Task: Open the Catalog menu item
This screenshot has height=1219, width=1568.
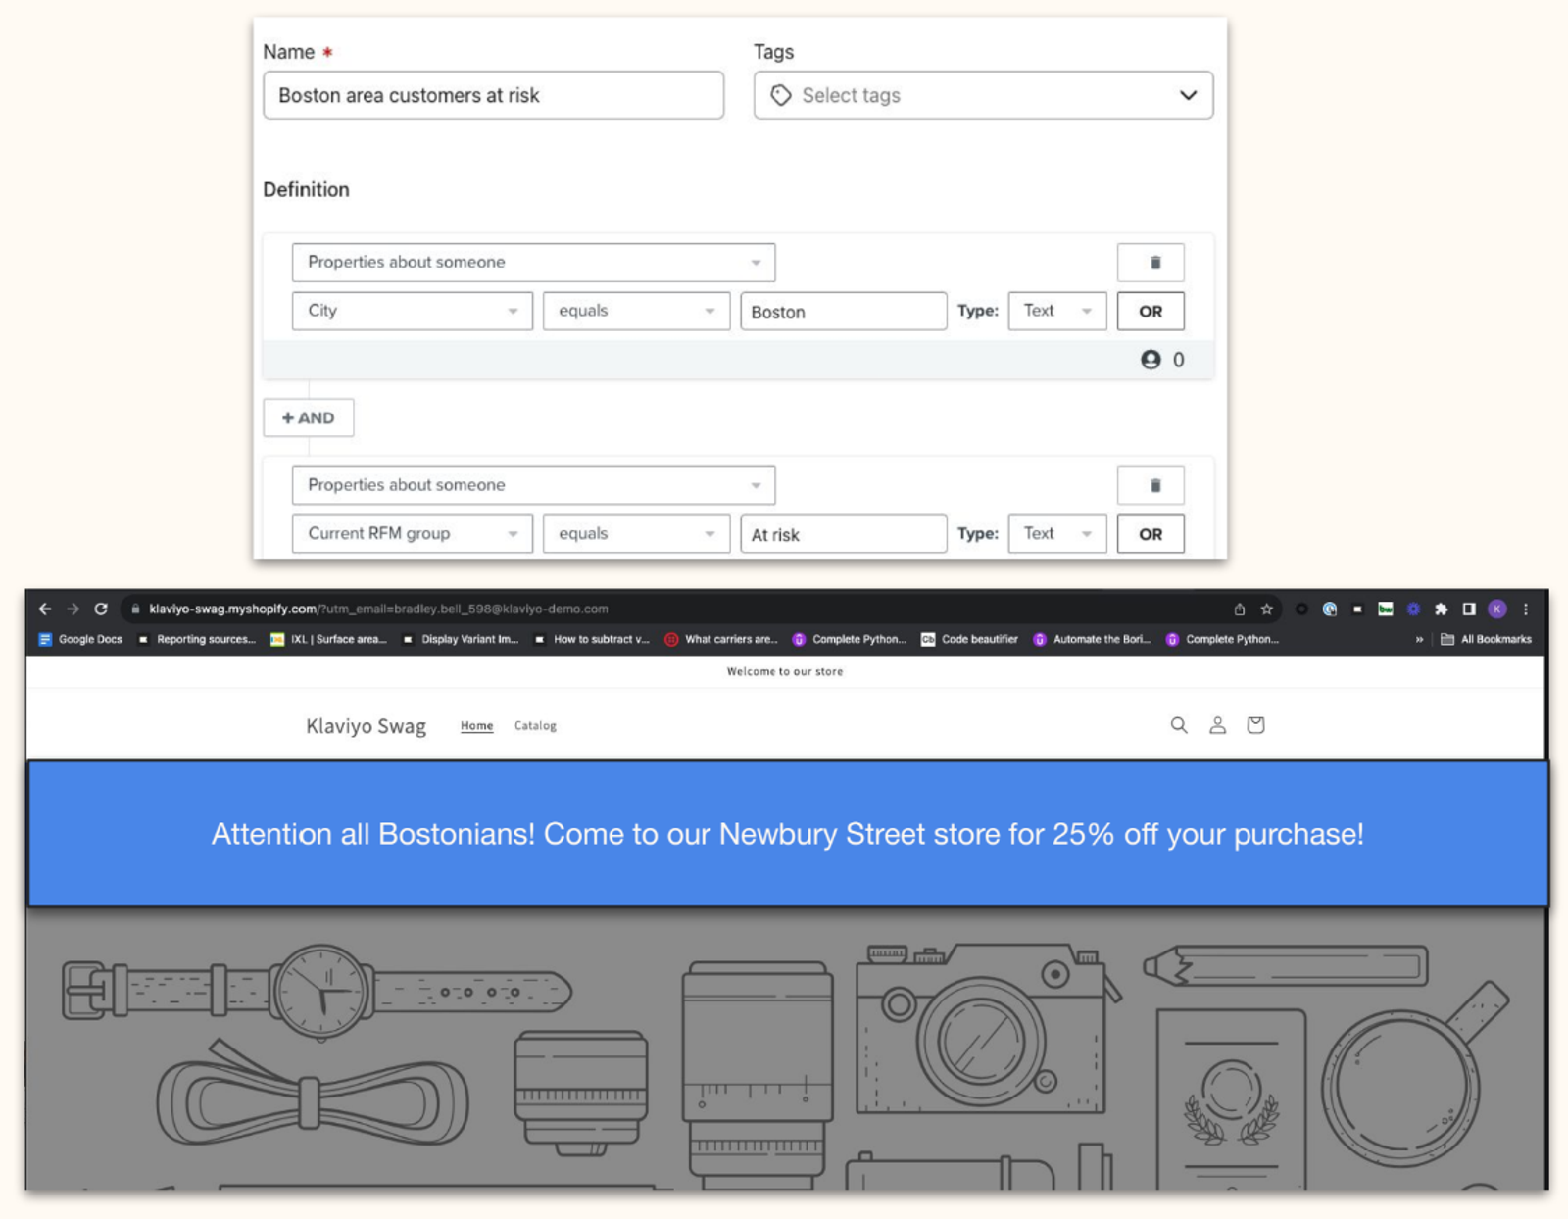Action: click(535, 726)
